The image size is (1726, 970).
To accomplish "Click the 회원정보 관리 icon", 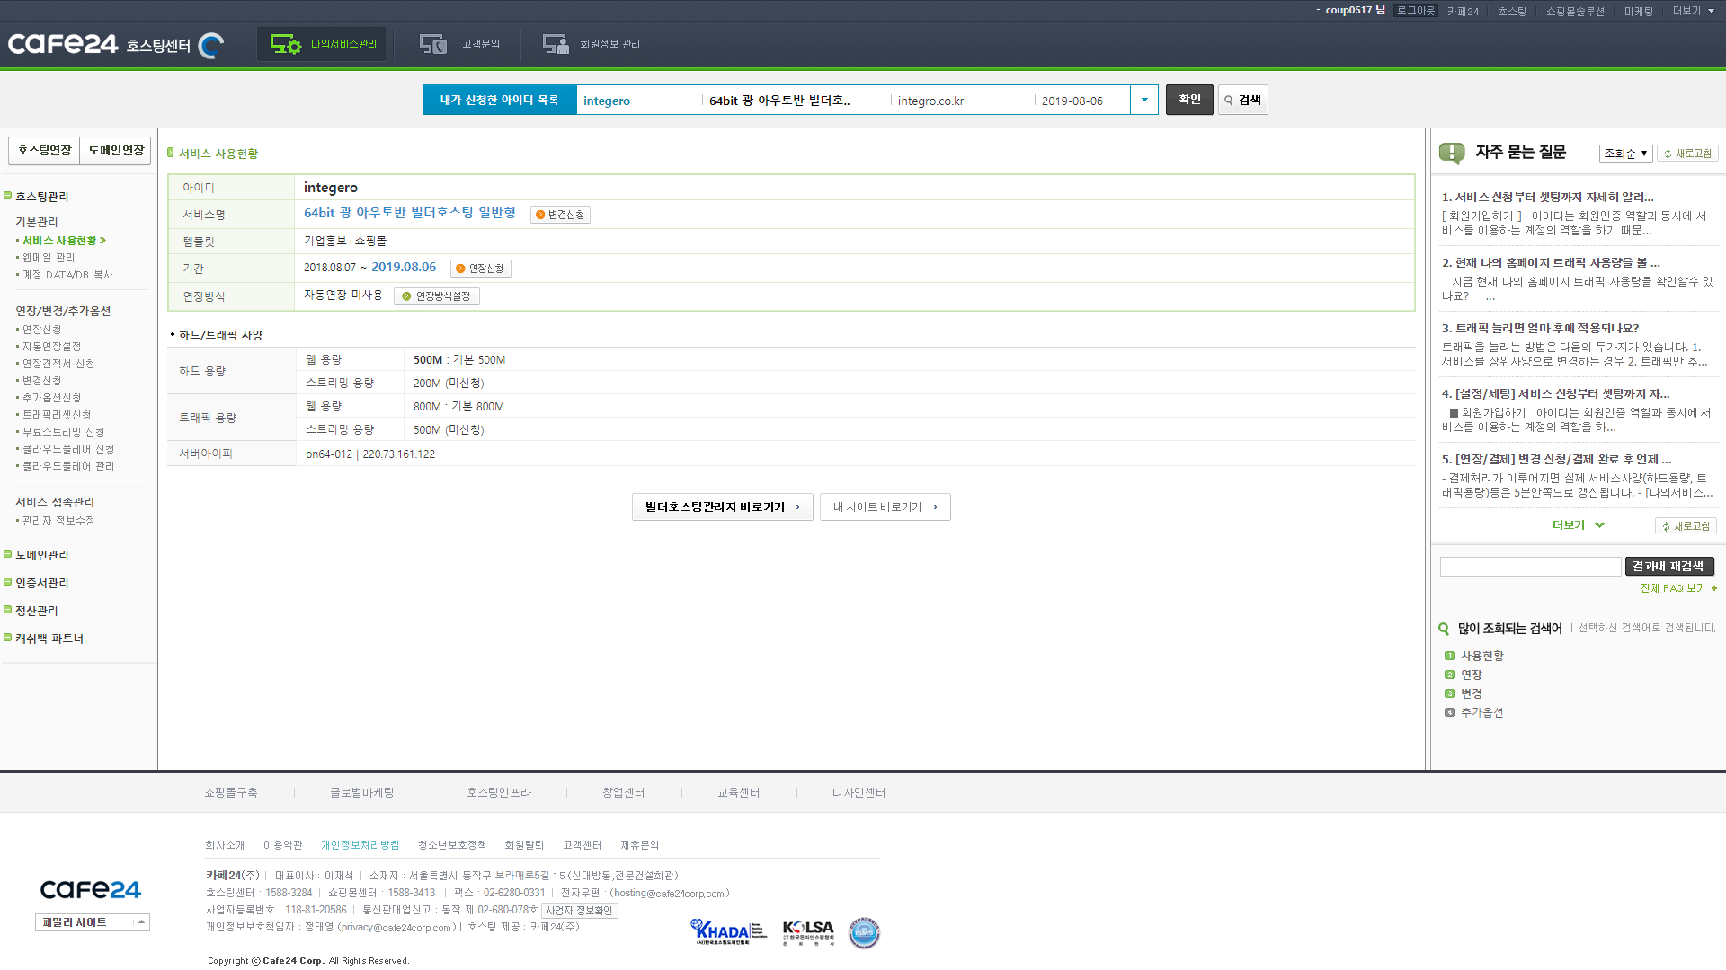I will point(556,44).
